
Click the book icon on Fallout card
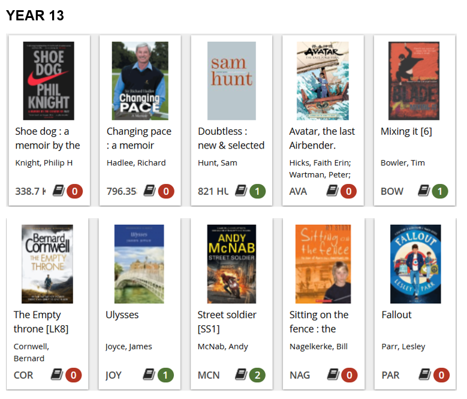[x=424, y=374]
